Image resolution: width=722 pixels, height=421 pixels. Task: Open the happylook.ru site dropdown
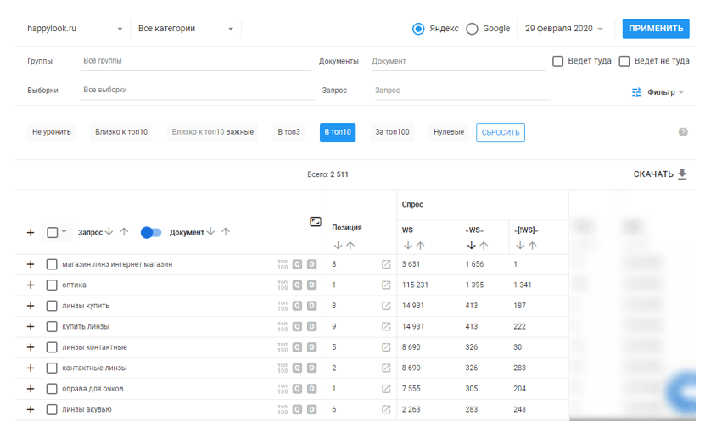(75, 29)
